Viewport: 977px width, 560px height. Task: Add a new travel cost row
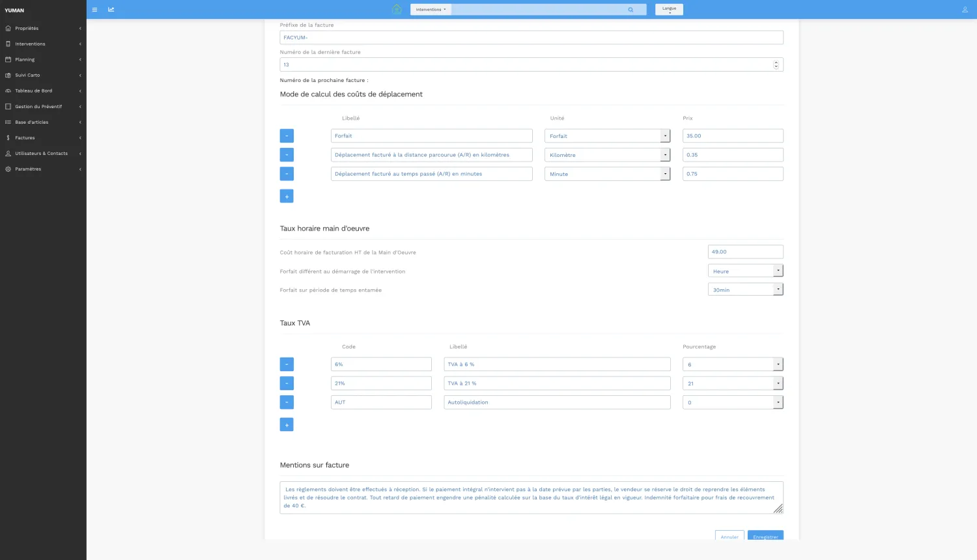(287, 196)
